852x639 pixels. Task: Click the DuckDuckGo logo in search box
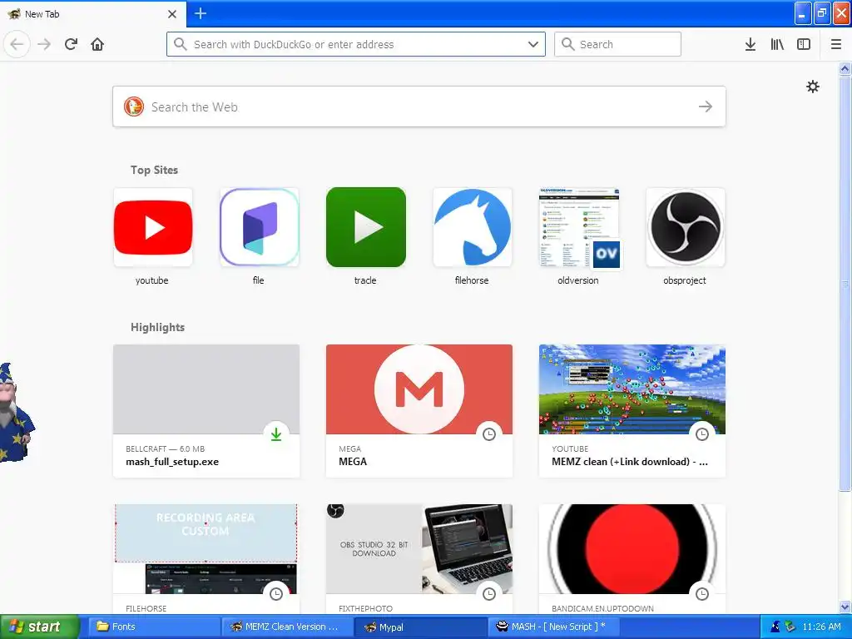[x=134, y=106]
